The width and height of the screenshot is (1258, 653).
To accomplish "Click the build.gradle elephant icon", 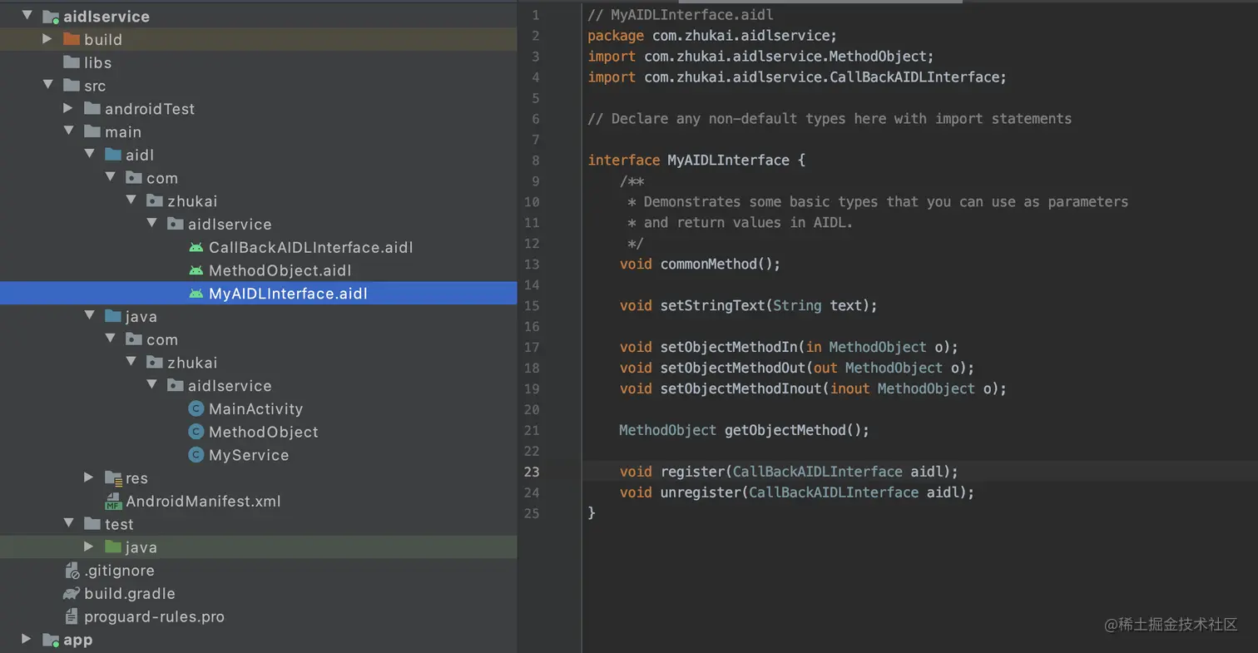I will (72, 594).
